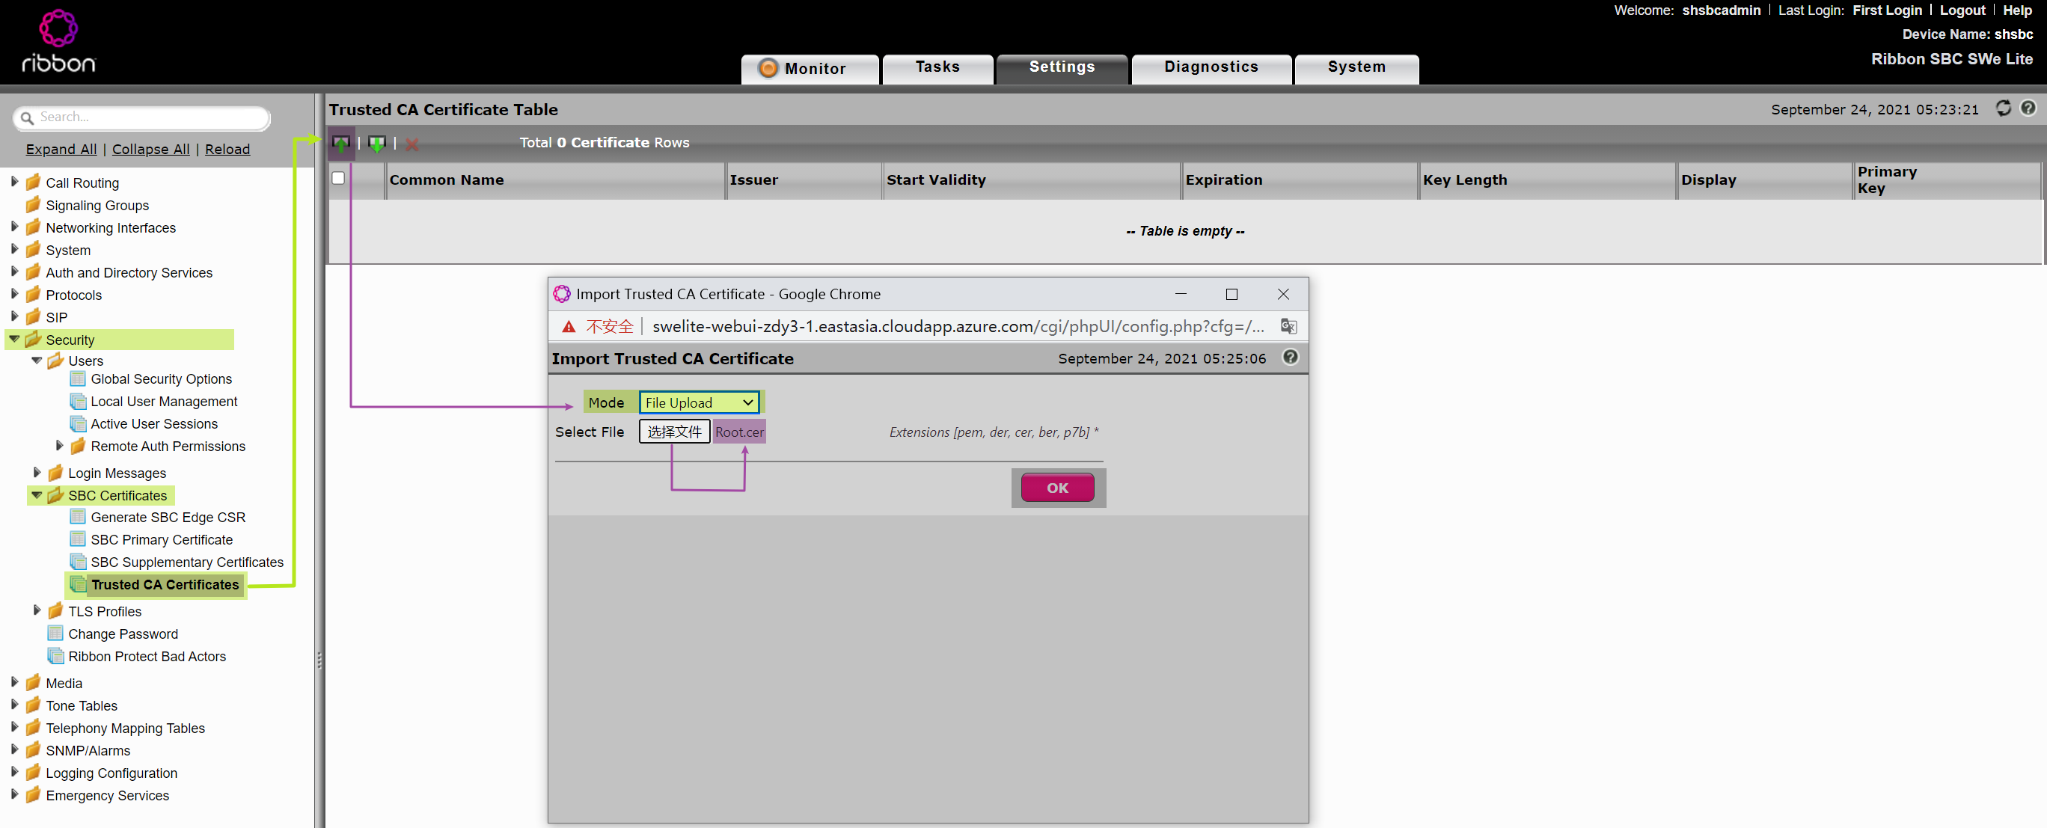Open the Tone Tables tree item
This screenshot has width=2047, height=828.
coord(82,705)
